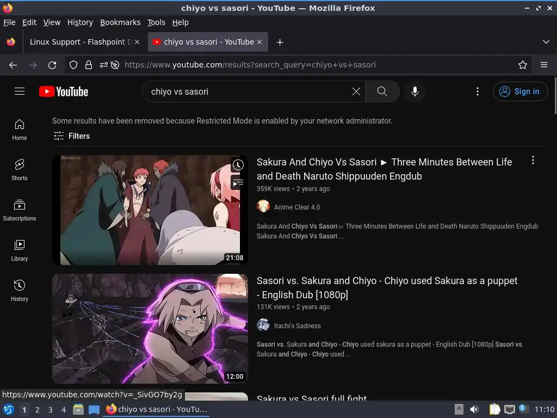
Task: Click the YouTube logo
Action: pyautogui.click(x=64, y=91)
